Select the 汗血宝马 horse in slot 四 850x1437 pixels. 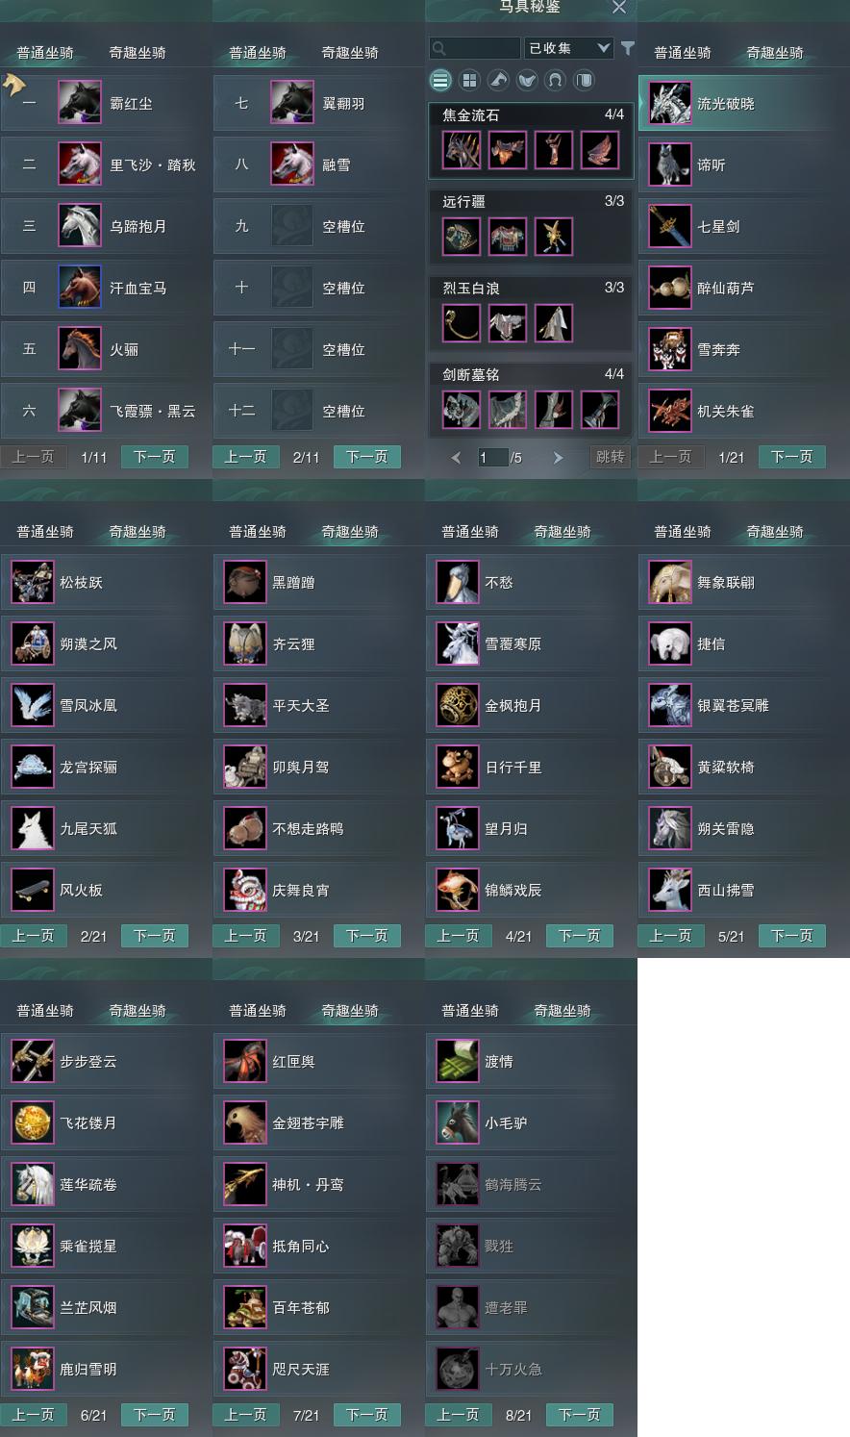click(106, 288)
